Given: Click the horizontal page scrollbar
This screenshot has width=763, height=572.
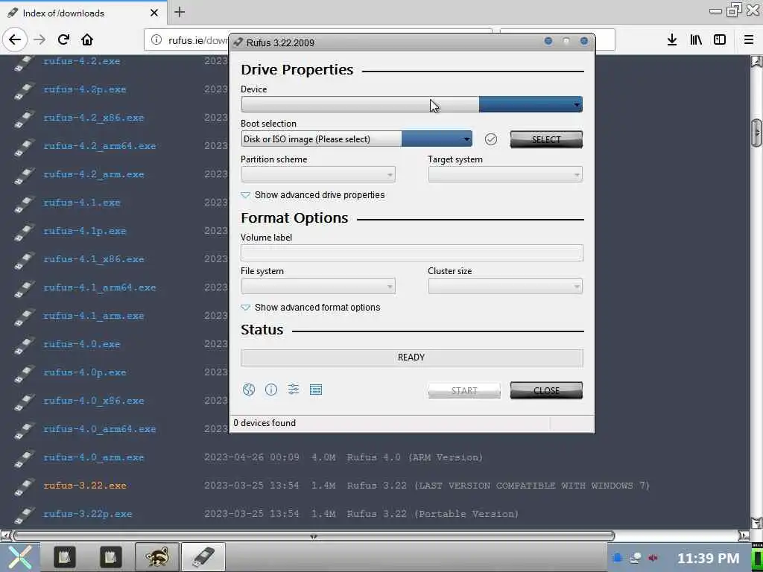Looking at the screenshot, I should coord(314,536).
